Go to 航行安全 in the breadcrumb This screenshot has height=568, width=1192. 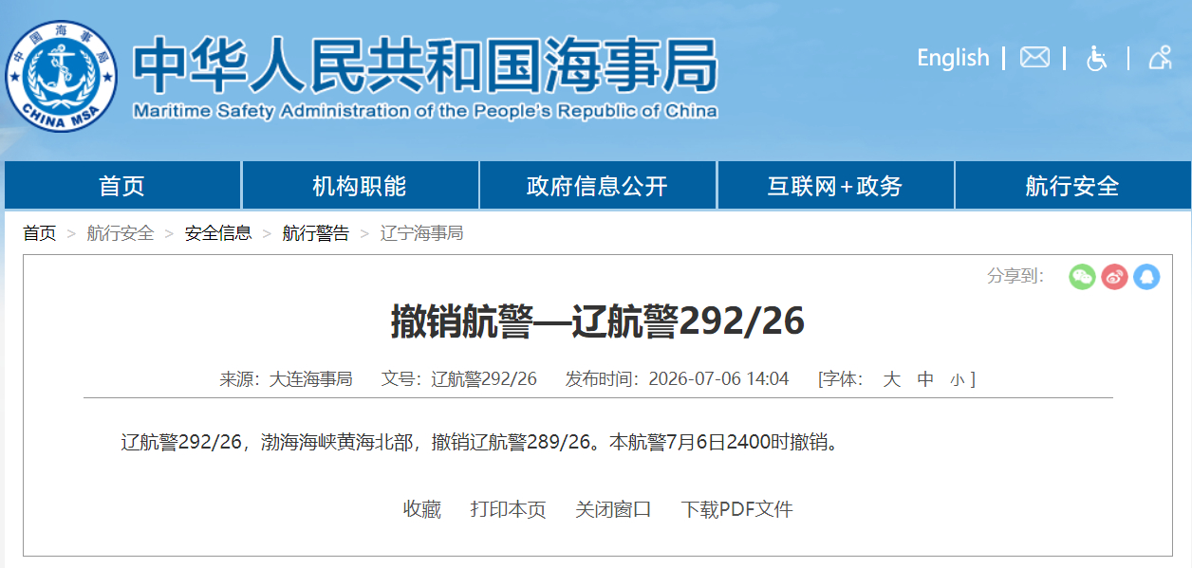121,233
